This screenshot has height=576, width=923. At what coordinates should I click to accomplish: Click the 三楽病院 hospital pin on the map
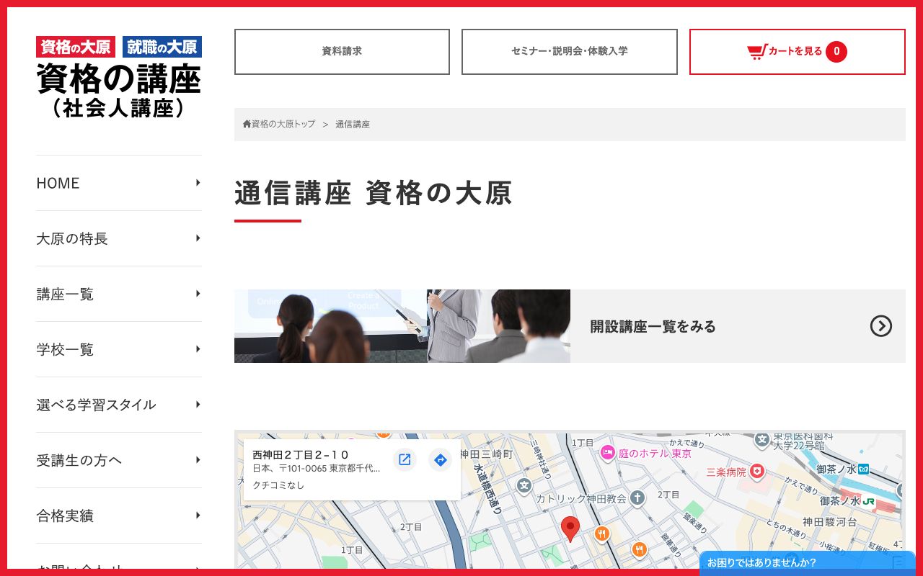(756, 472)
